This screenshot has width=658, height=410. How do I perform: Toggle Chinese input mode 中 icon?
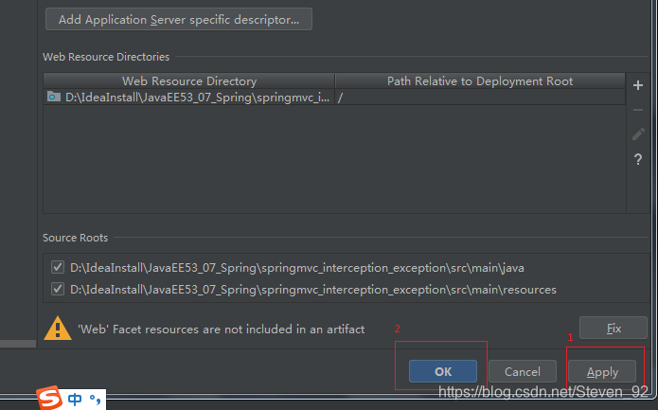click(x=75, y=399)
